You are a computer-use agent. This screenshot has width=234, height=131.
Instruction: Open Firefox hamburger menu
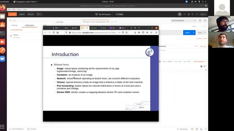click(156, 32)
